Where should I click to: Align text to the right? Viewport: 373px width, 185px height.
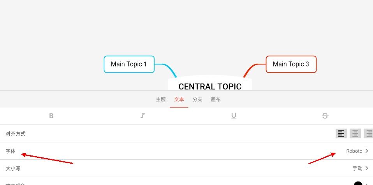(368, 134)
